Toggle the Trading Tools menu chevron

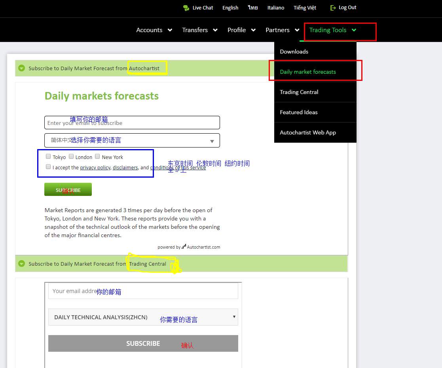pos(354,30)
